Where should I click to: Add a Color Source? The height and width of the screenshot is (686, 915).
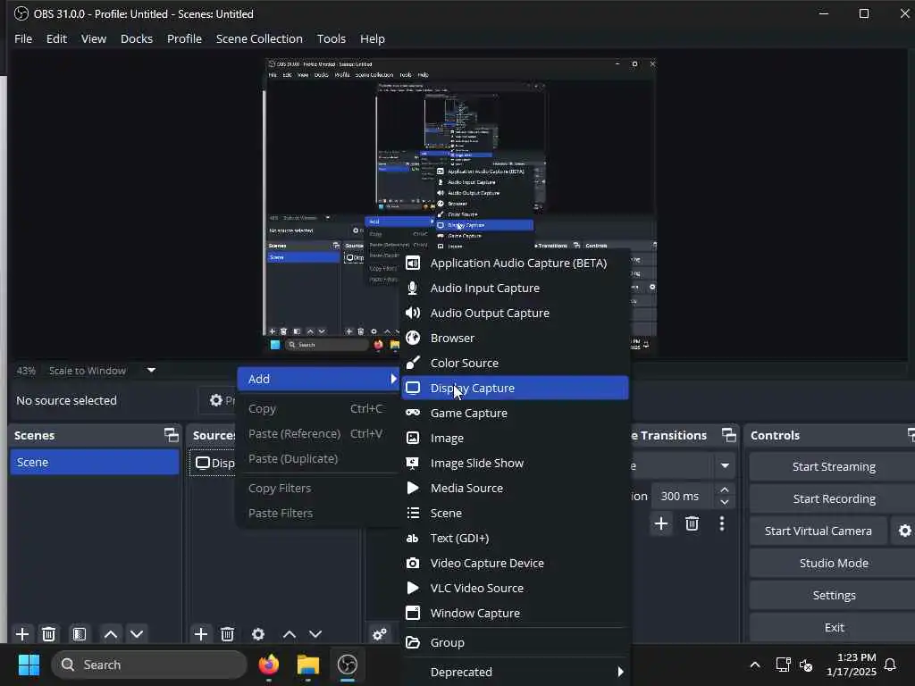tap(515, 363)
